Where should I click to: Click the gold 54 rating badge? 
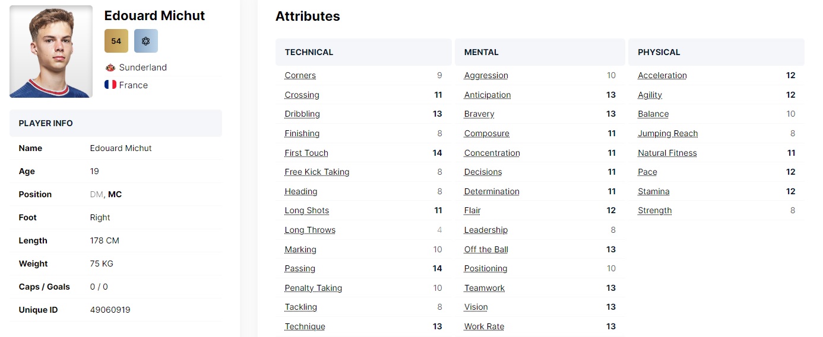coord(116,41)
